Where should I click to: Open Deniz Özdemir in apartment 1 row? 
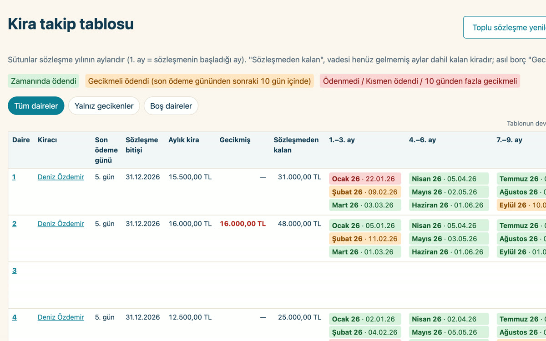point(61,177)
